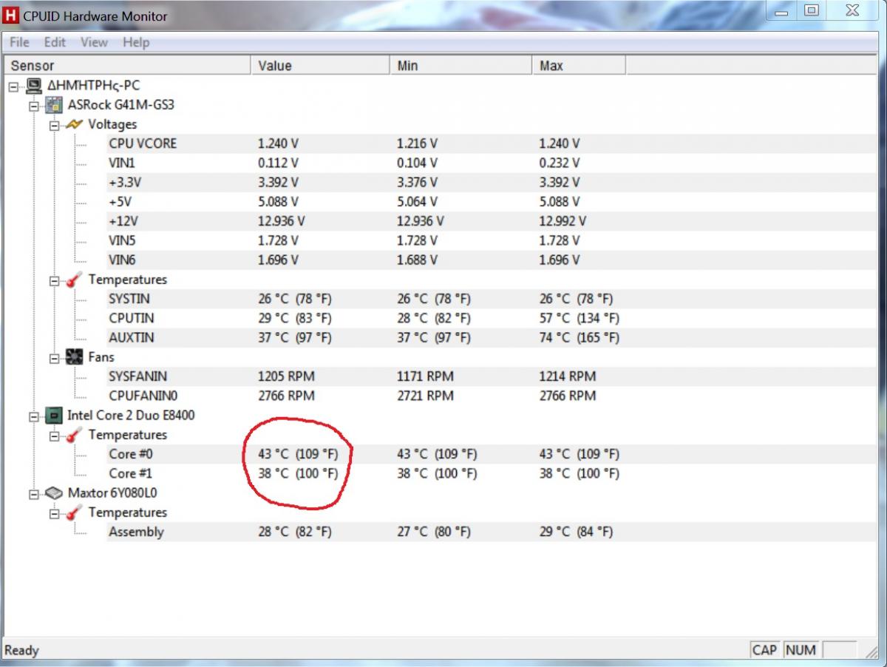Minimize the Hardware Monitor window

pos(783,11)
